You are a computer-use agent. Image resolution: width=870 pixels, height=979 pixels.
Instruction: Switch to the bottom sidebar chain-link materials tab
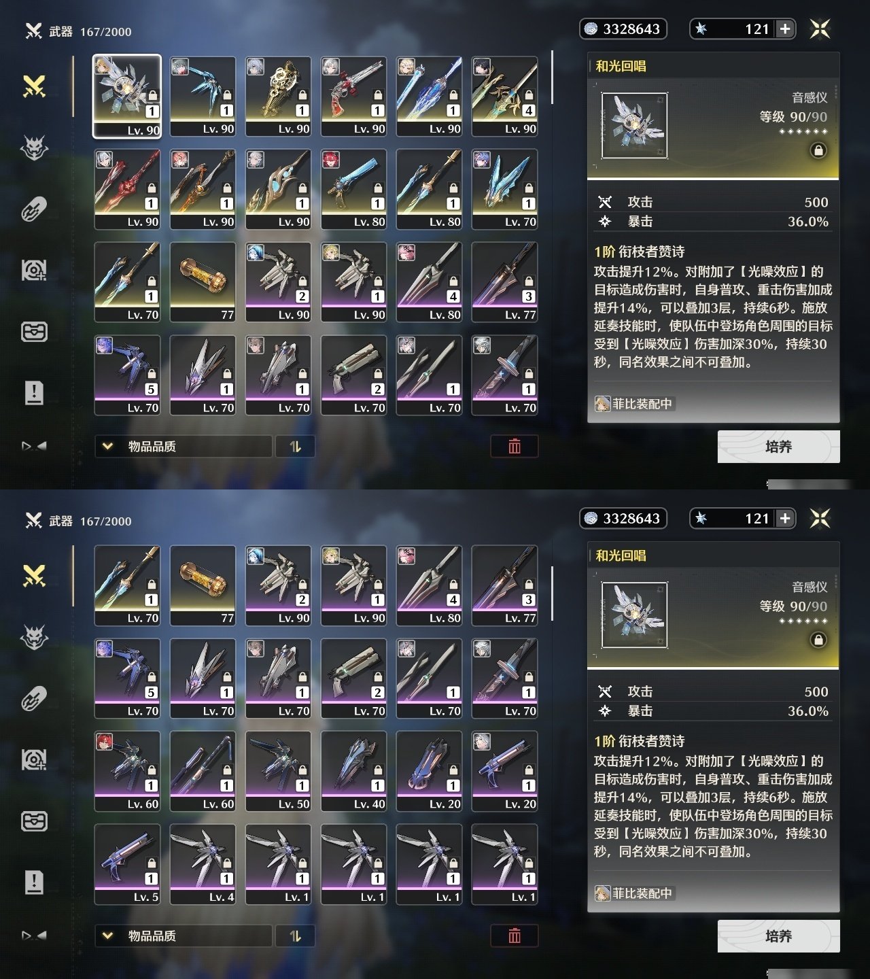pyautogui.click(x=34, y=699)
